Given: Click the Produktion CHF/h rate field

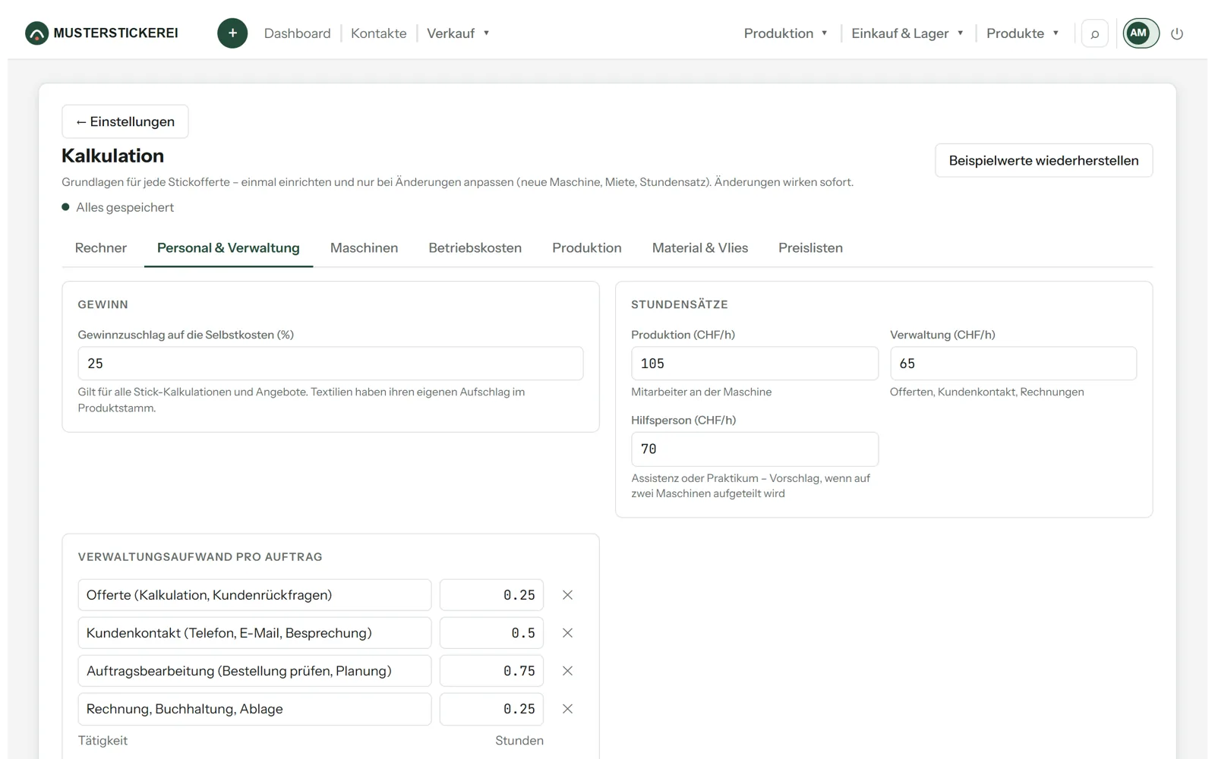Looking at the screenshot, I should pos(755,364).
